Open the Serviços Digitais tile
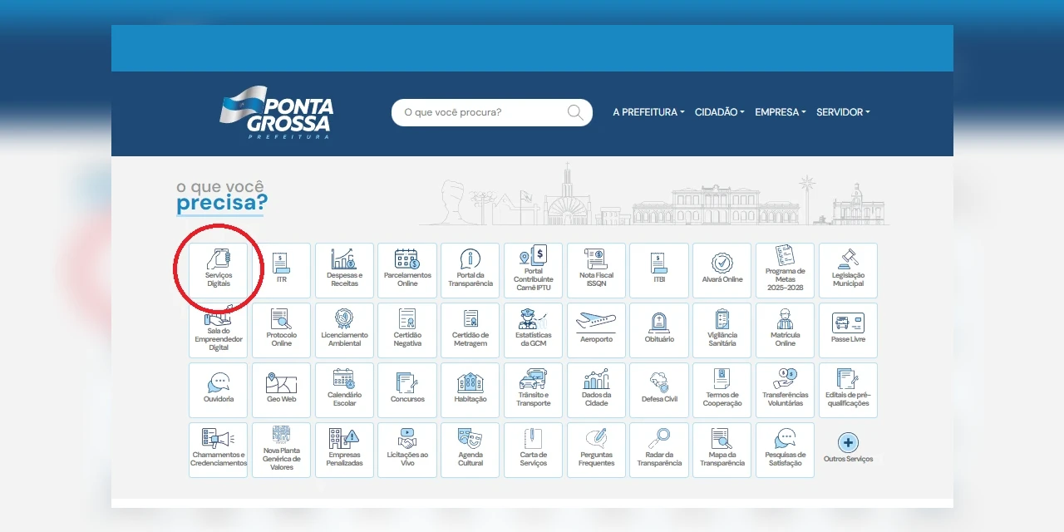1064x532 pixels. tap(219, 270)
